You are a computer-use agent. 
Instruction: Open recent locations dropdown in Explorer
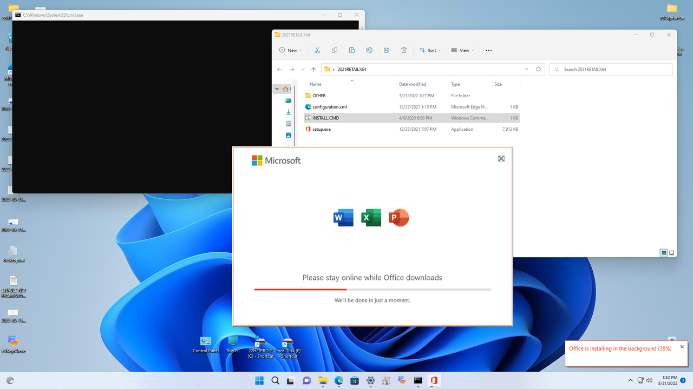point(303,69)
